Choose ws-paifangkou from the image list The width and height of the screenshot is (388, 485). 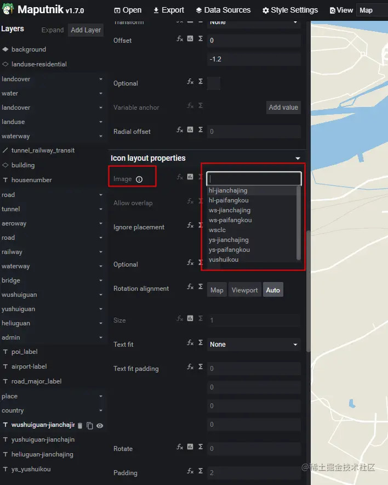pyautogui.click(x=252, y=220)
